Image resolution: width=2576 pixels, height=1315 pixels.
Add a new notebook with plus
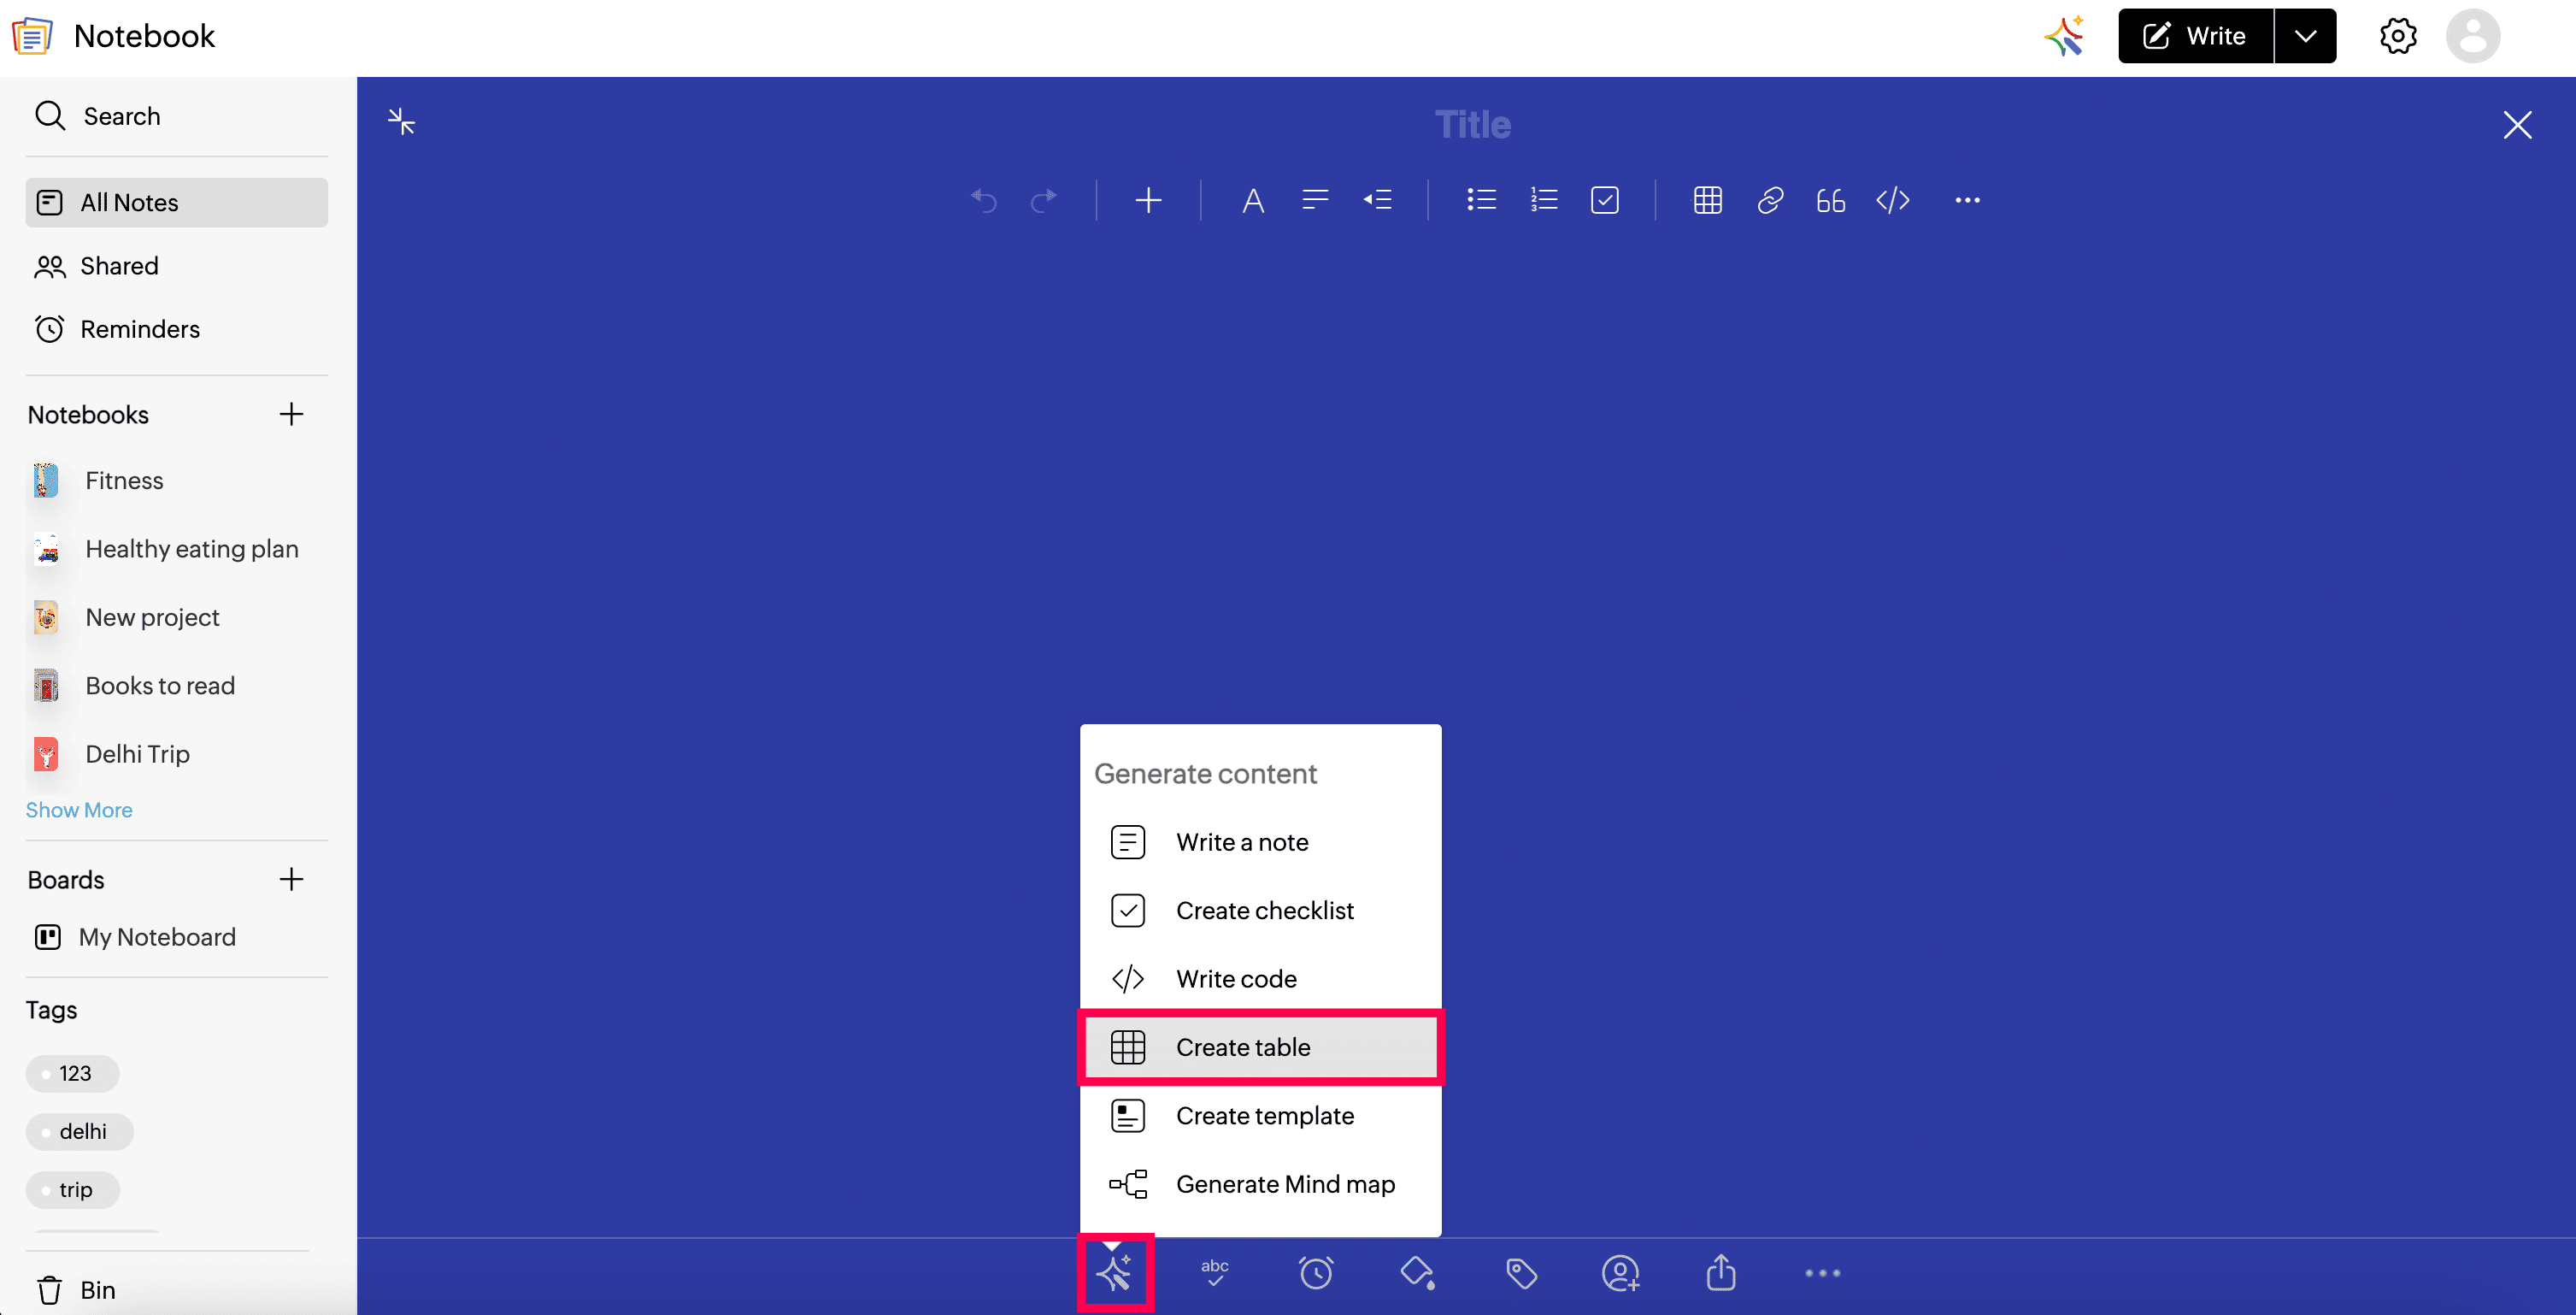(291, 413)
